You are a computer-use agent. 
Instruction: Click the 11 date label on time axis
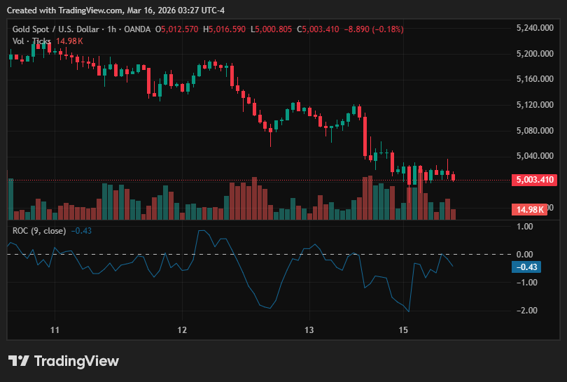[x=55, y=330]
